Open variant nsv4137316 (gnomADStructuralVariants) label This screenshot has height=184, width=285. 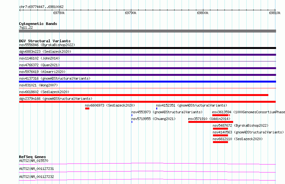tap(55, 78)
